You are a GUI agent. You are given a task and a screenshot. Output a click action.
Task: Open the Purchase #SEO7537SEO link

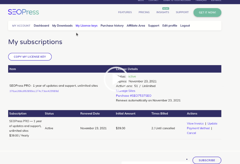pos(133,96)
